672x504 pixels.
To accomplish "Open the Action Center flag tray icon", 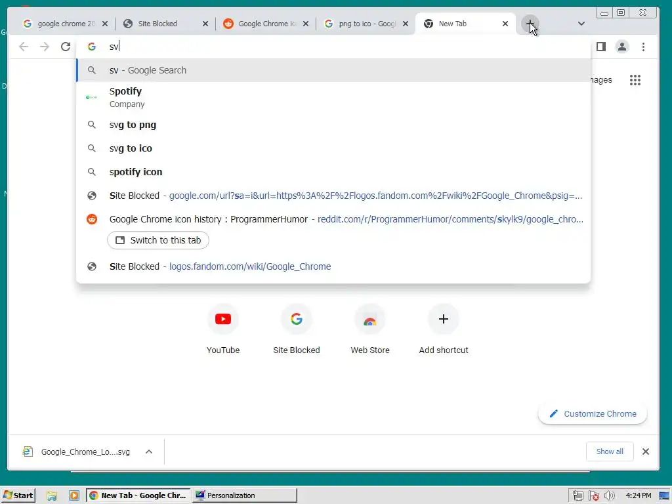I will [x=593, y=495].
